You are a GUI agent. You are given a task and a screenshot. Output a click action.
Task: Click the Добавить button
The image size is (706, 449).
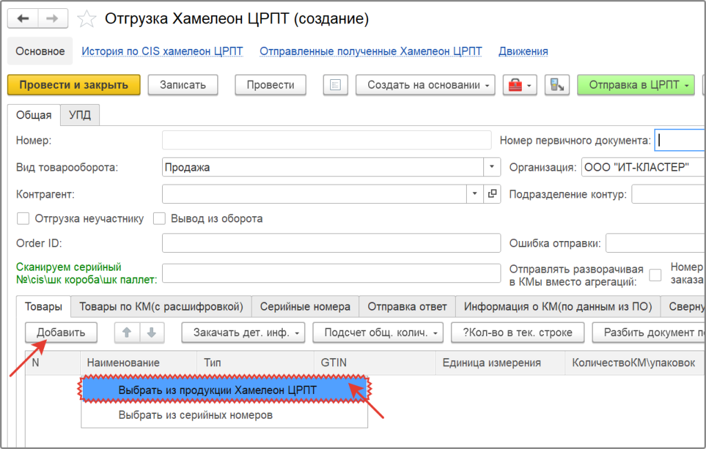pos(61,333)
